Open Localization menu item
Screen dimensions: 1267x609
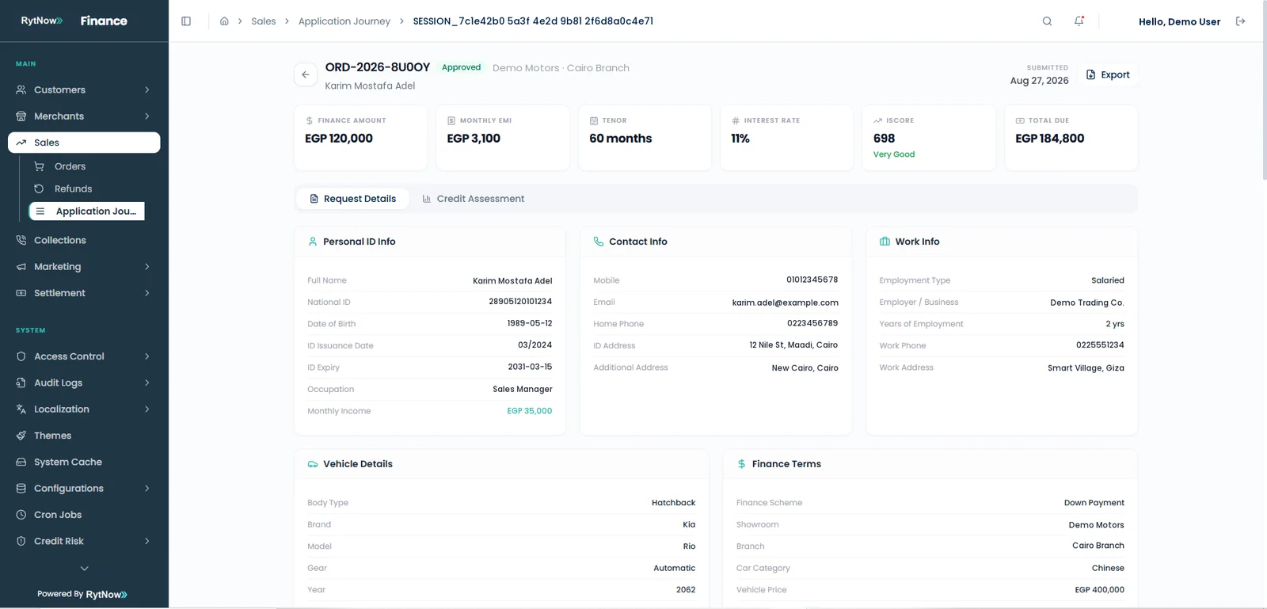84,409
